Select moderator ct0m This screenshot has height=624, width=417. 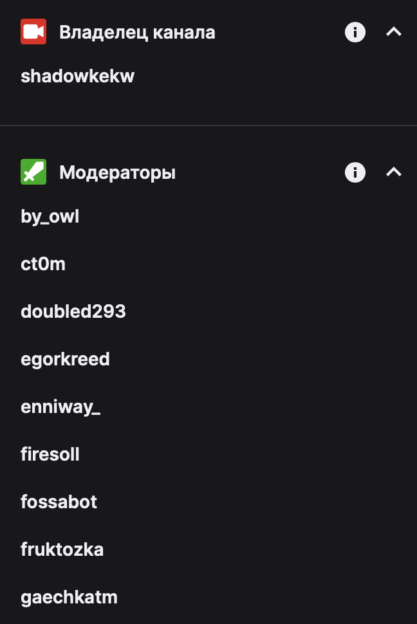point(43,264)
